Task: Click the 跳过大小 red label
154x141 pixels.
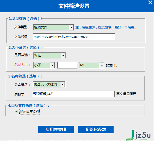Action: (22, 65)
